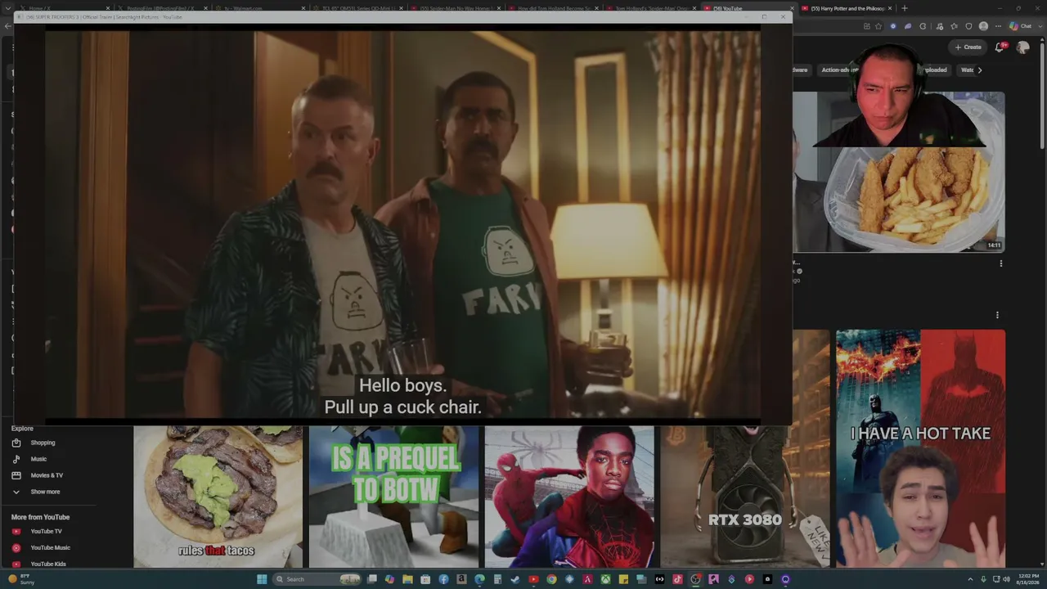This screenshot has width=1047, height=589.
Task: Click the Music note icon in Explore
Action: point(16,459)
